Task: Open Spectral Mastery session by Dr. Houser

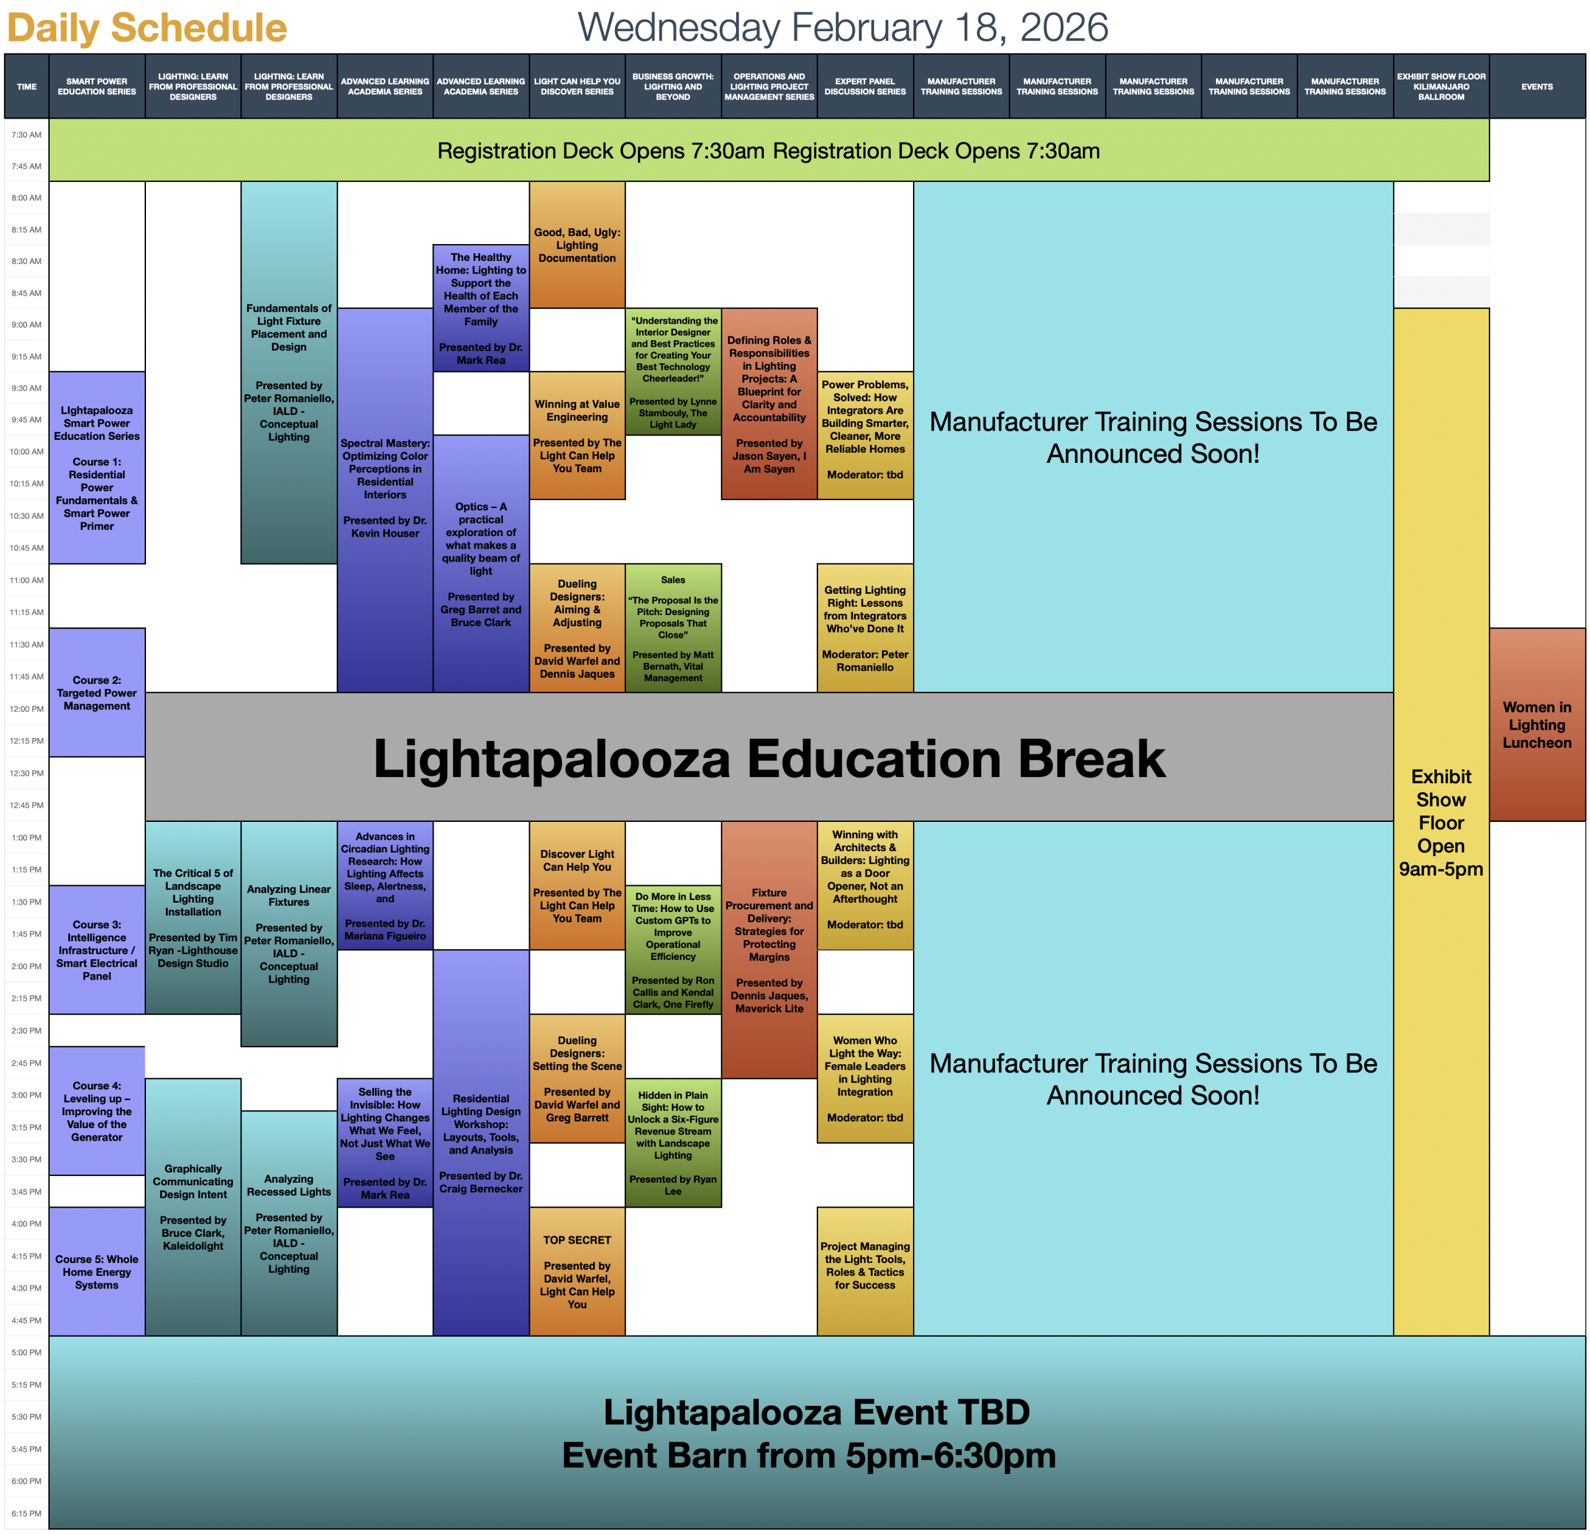Action: [x=384, y=488]
